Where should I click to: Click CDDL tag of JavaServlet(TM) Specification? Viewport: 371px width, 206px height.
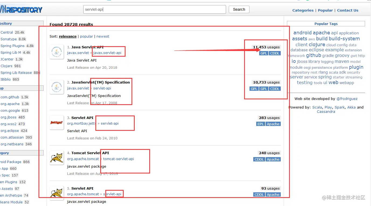click(x=275, y=89)
